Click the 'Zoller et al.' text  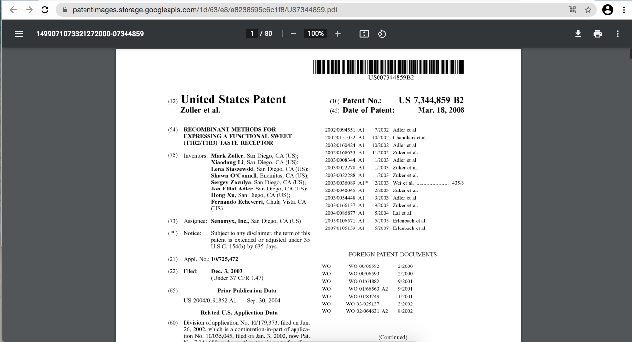click(x=201, y=110)
